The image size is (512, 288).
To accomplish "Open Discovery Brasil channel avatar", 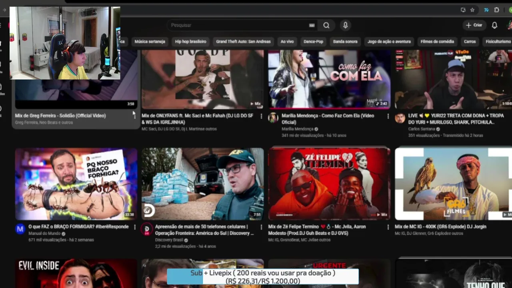I will [147, 229].
